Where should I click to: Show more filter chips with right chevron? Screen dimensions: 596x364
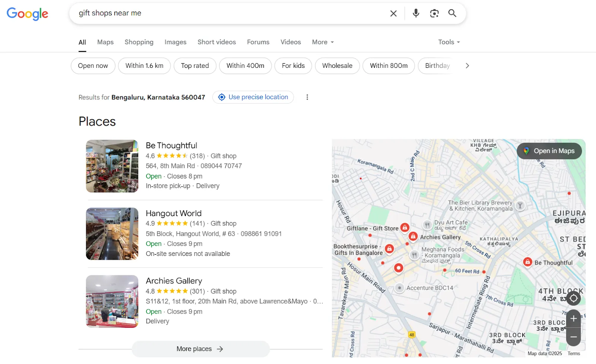coord(467,66)
